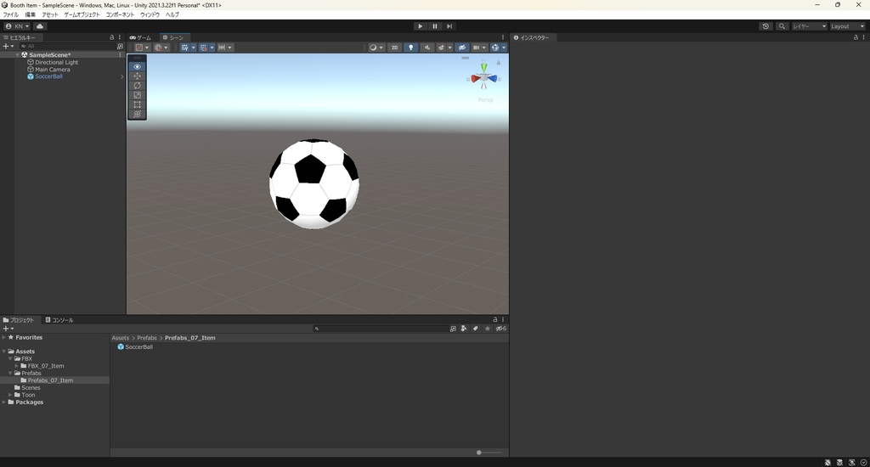This screenshot has width=870, height=467.
Task: Select the Scale tool in Scene toolbar
Action: pos(137,95)
